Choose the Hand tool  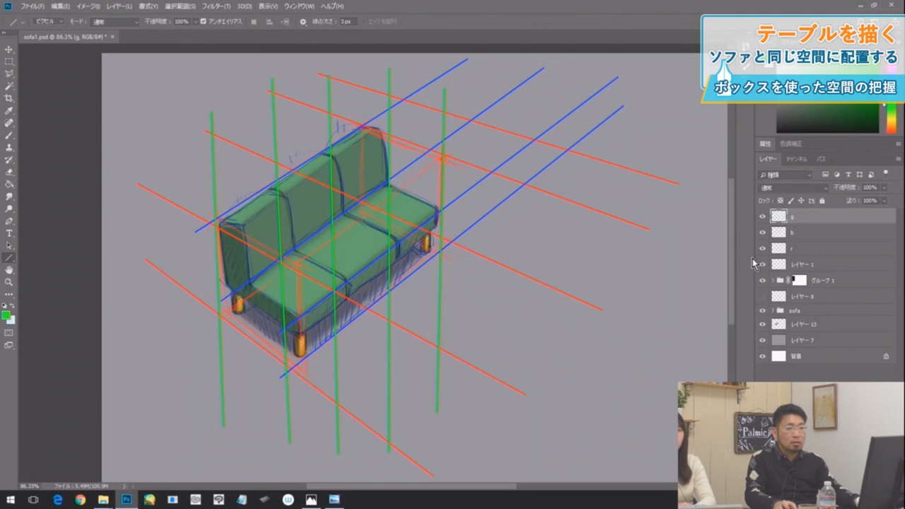(9, 270)
